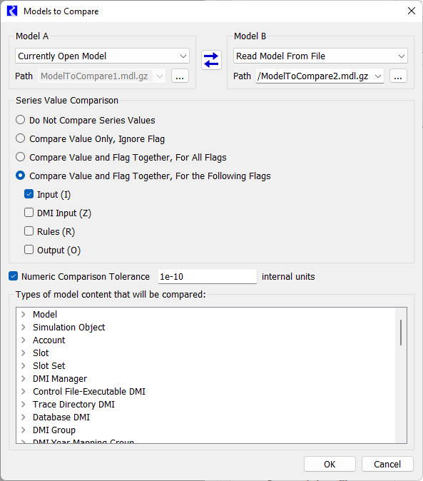Enable the DMI Input (Z) checkbox
Image resolution: width=423 pixels, height=481 pixels.
coord(29,213)
